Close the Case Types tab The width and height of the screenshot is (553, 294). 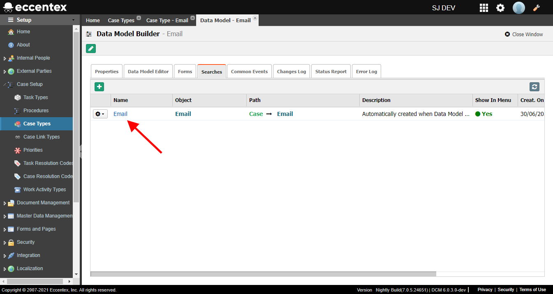tap(139, 18)
